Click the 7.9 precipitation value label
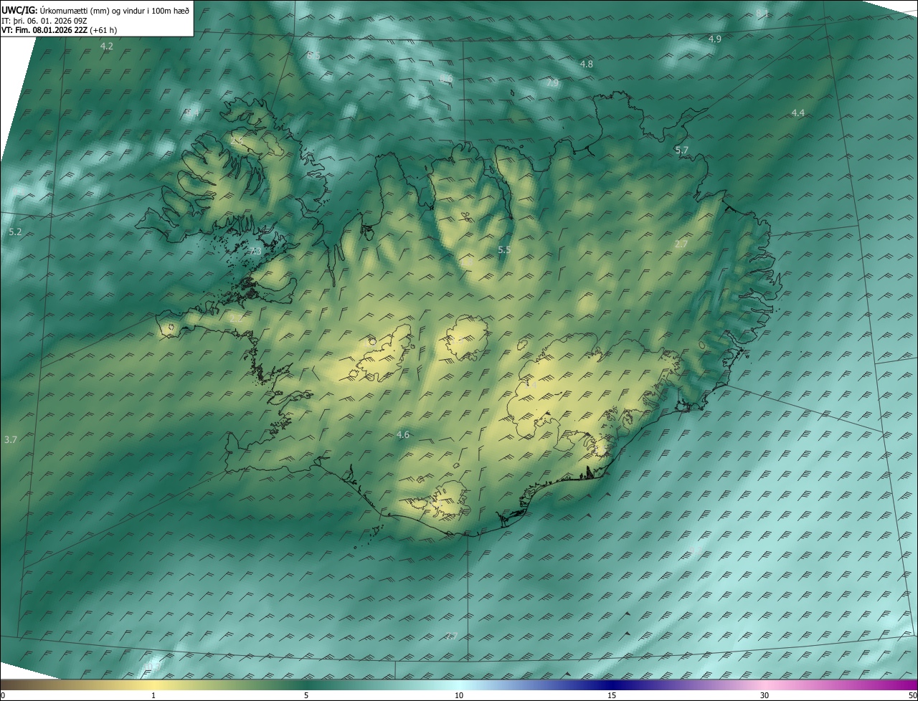Screen dimensions: 918x701 coord(552,83)
